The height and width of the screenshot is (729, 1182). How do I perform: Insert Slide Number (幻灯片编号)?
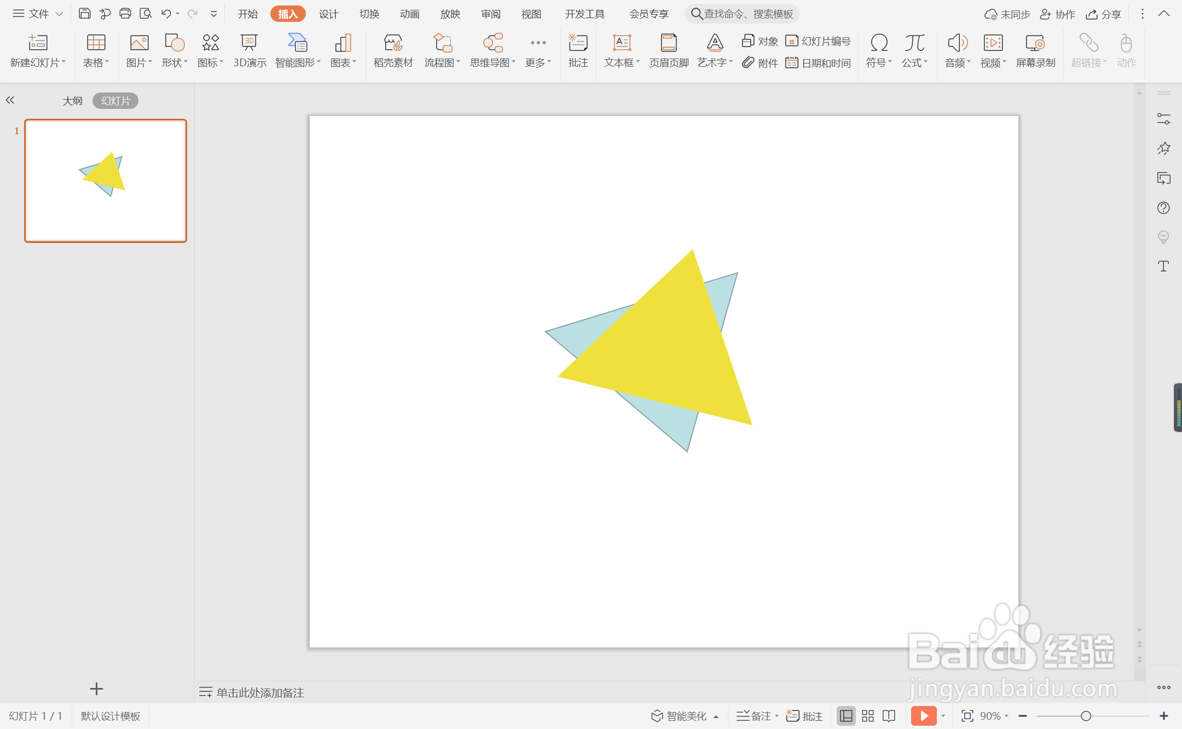(x=818, y=41)
